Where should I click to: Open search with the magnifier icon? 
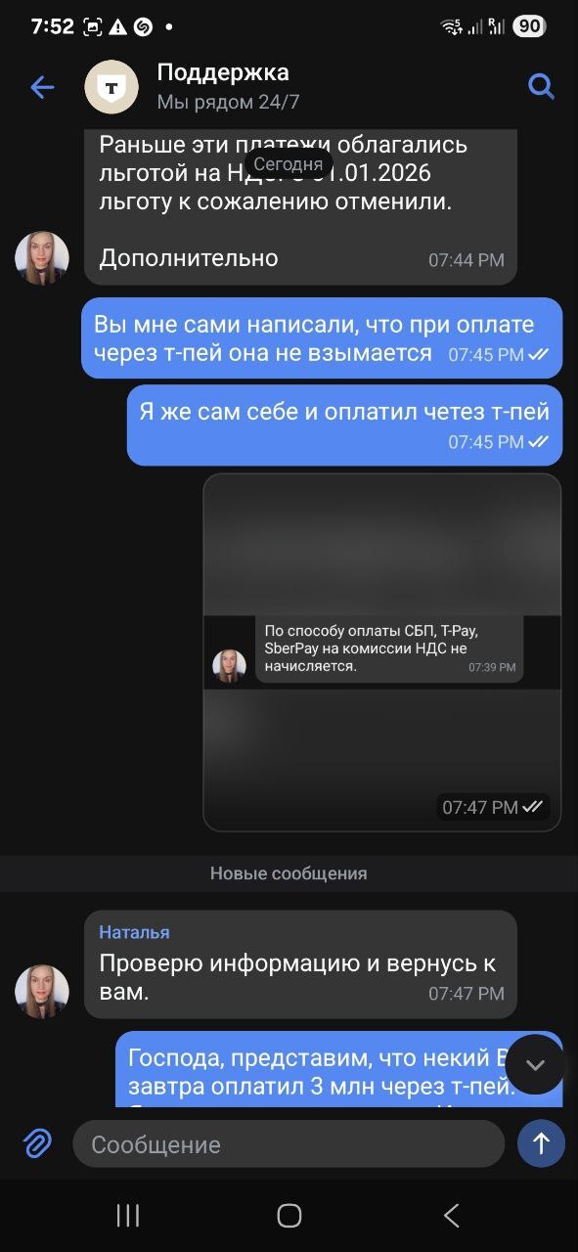click(x=541, y=86)
